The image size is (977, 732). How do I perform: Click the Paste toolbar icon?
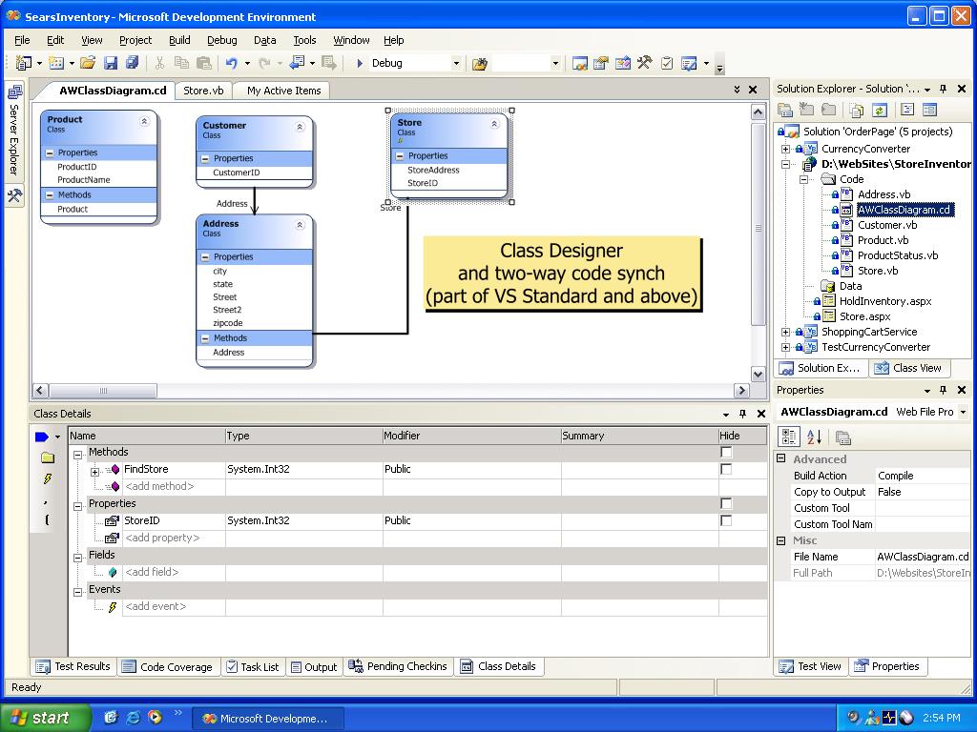pos(204,63)
